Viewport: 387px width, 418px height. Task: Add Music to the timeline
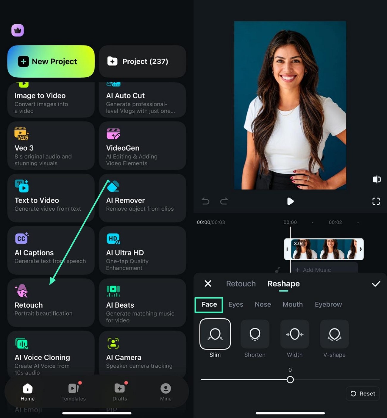click(313, 270)
